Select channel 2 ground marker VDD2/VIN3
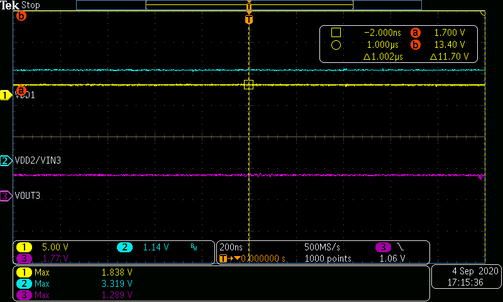The height and width of the screenshot is (302, 503). pos(6,160)
